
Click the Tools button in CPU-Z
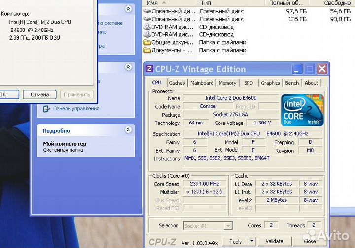point(236,241)
